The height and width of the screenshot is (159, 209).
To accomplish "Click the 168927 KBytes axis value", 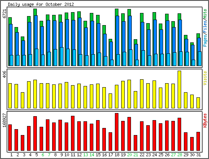I will 5,121.
